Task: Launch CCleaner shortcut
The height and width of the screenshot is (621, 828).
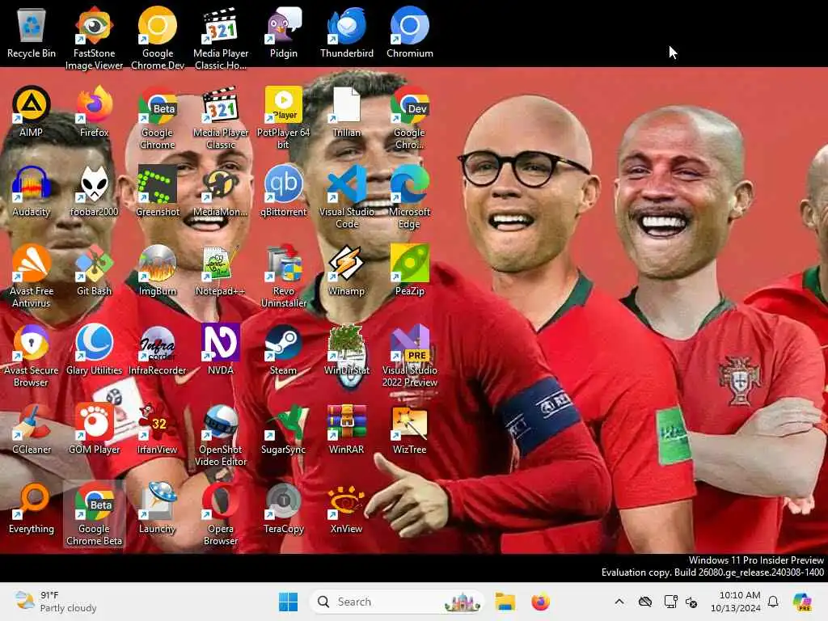Action: click(x=32, y=429)
